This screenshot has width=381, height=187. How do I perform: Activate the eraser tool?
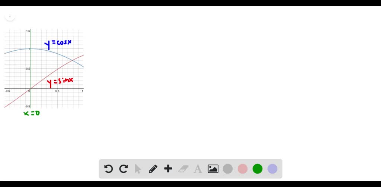(183, 169)
